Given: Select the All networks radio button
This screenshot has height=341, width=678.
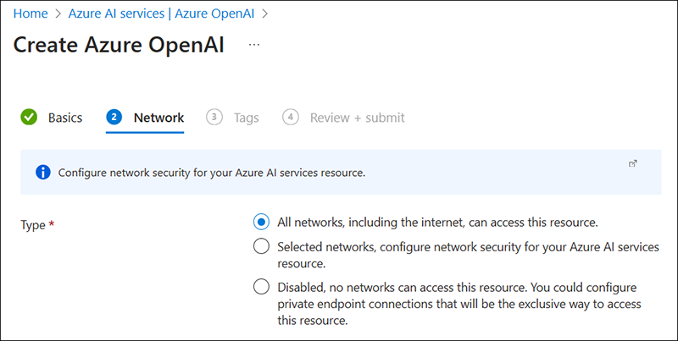Looking at the screenshot, I should coord(262,223).
